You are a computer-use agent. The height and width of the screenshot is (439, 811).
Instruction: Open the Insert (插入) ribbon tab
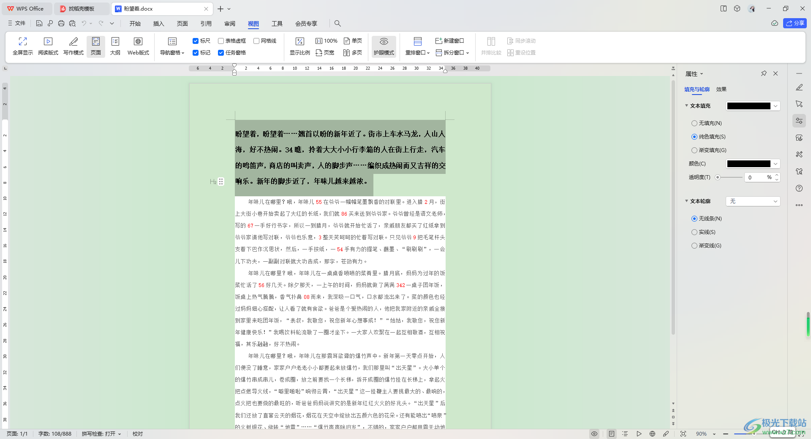159,24
